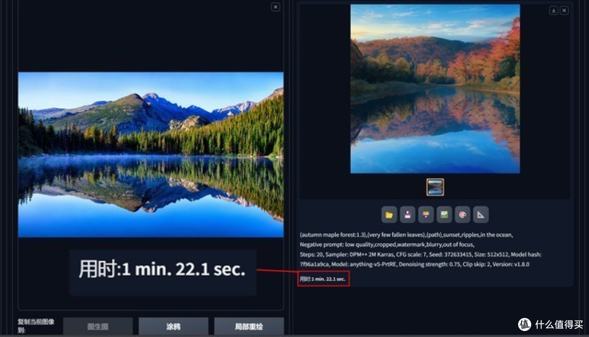The width and height of the screenshot is (589, 337).
Task: Select the small gallery thumbnail below output
Action: tap(435, 187)
